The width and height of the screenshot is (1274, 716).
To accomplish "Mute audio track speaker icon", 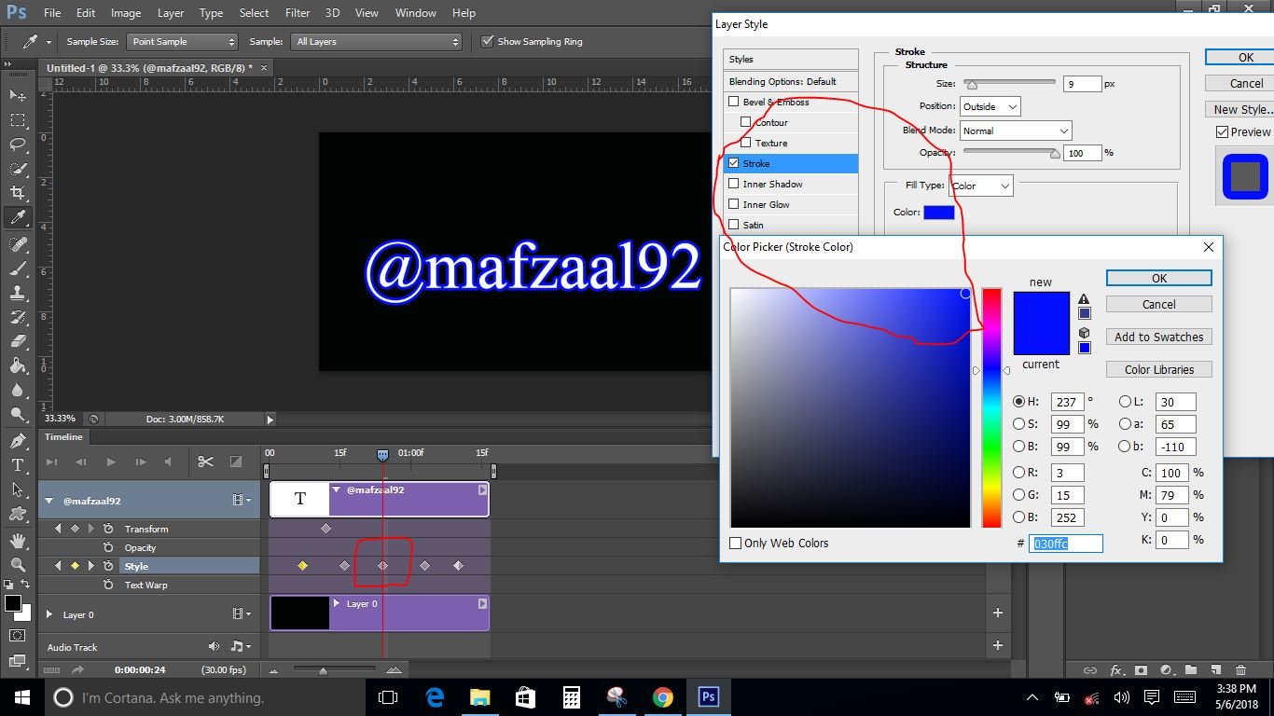I will pyautogui.click(x=215, y=646).
